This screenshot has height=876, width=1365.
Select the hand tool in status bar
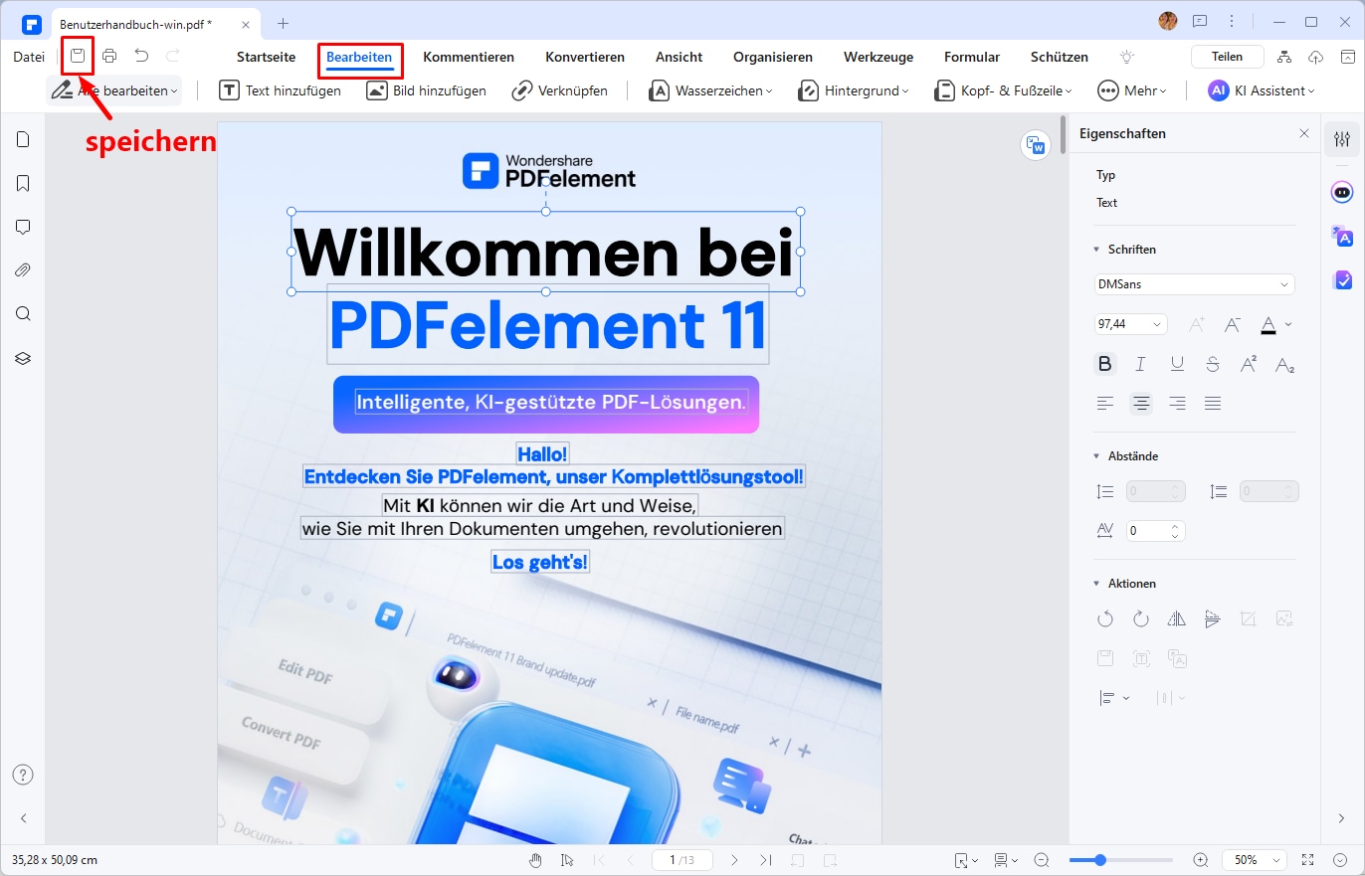535,860
